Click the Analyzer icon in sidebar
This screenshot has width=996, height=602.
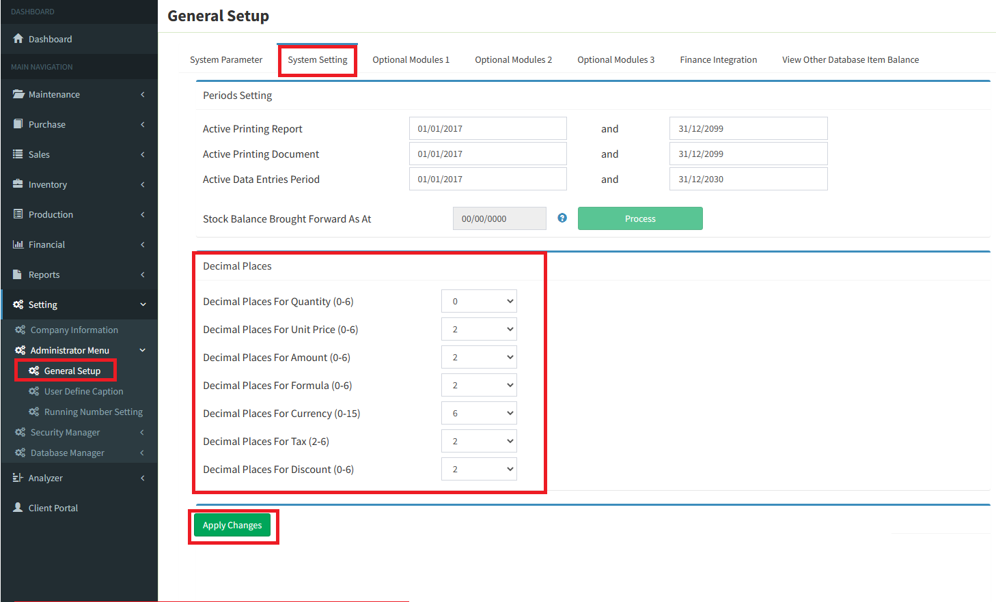18,478
